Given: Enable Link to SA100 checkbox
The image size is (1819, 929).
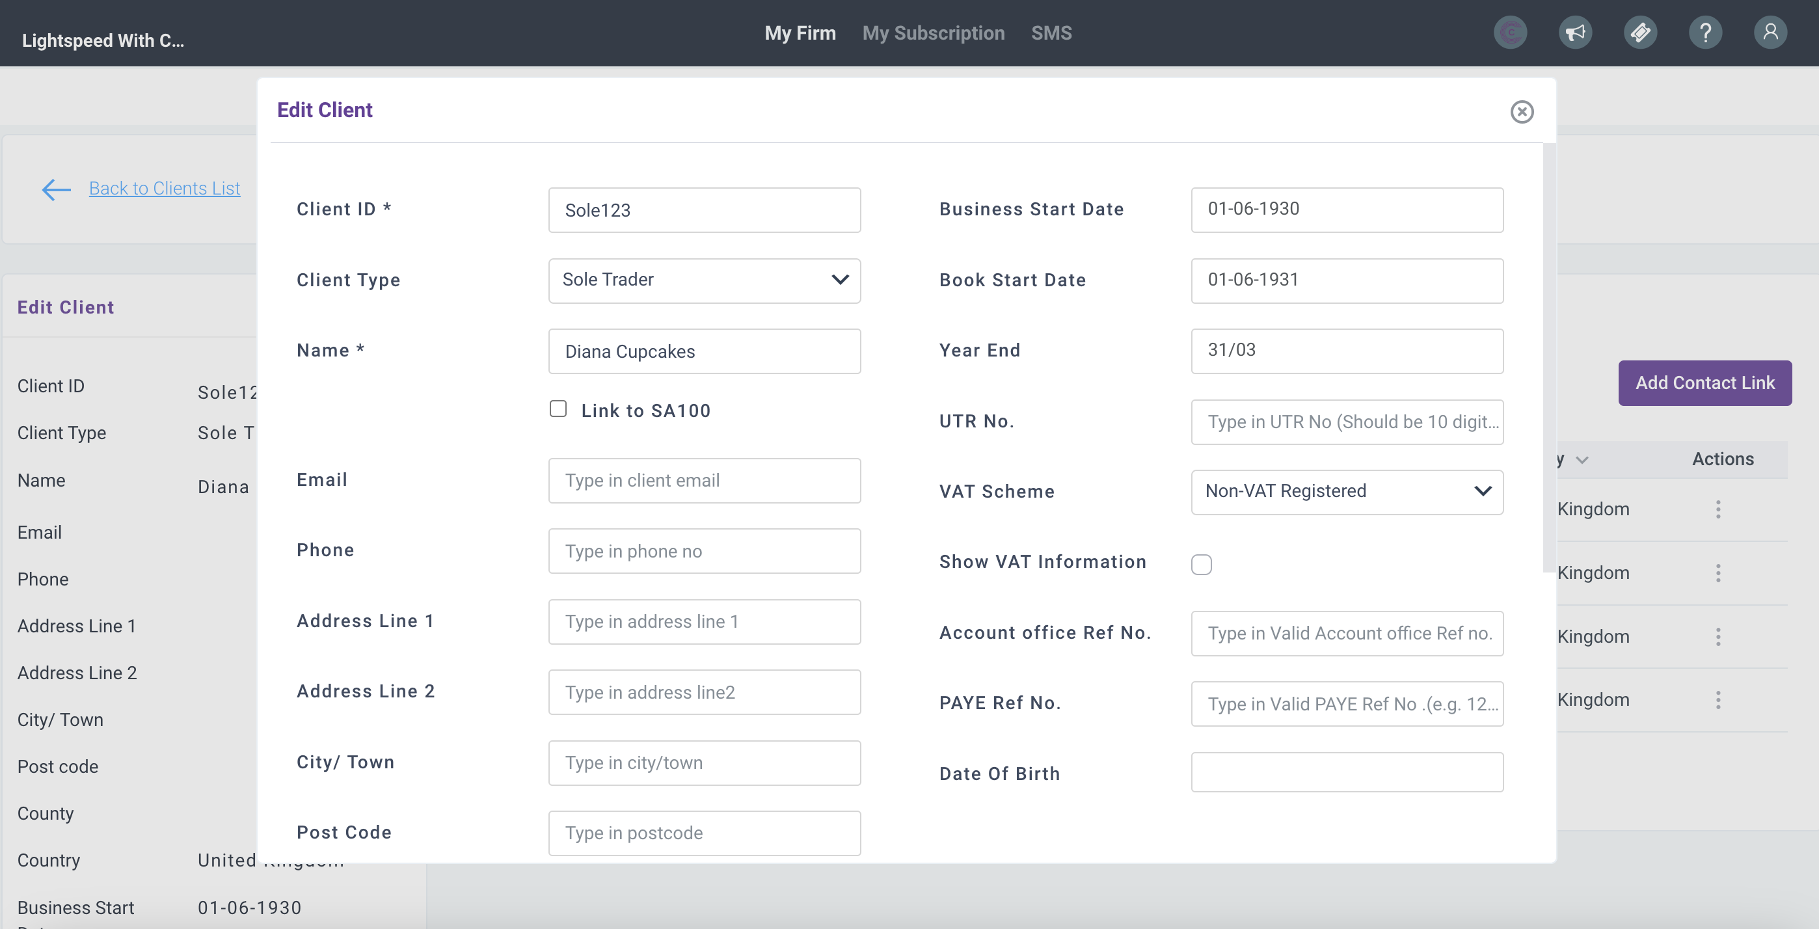Looking at the screenshot, I should tap(558, 409).
